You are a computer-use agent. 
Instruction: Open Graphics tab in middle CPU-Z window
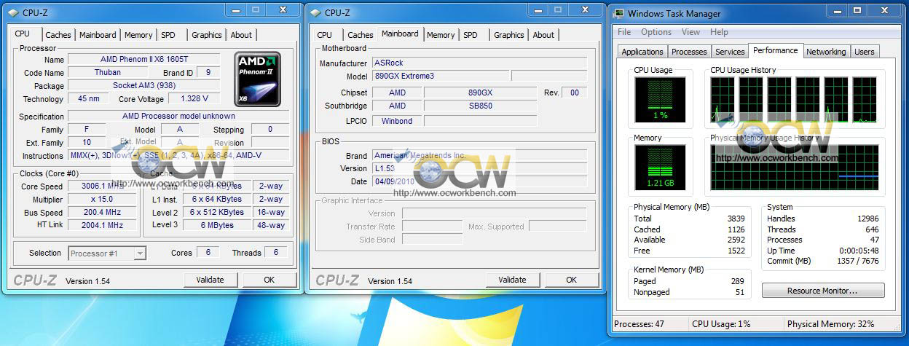(509, 35)
